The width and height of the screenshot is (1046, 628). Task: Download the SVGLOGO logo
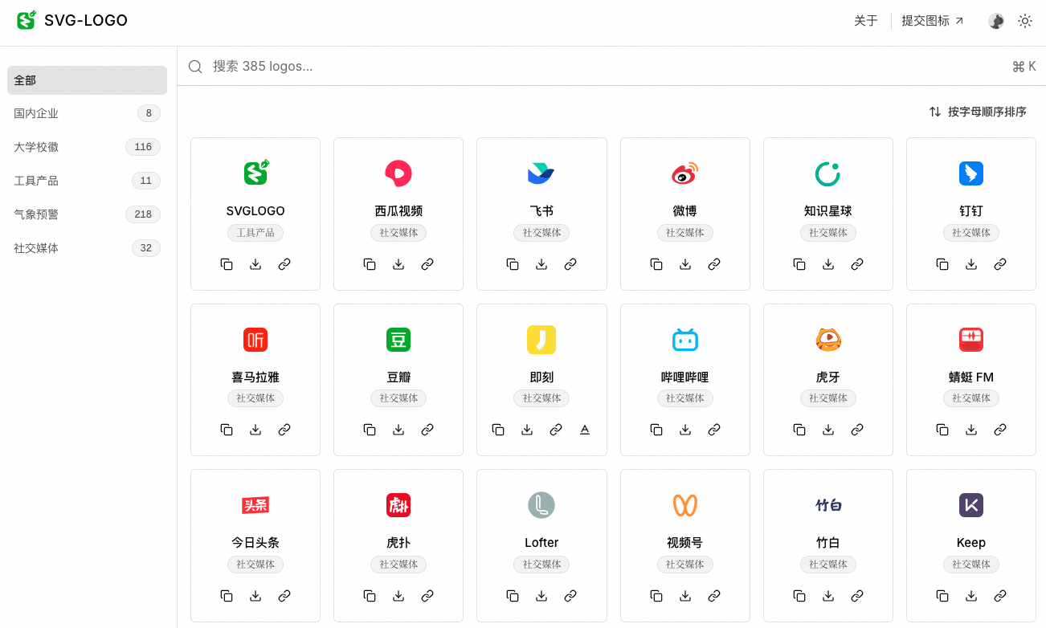click(x=255, y=264)
